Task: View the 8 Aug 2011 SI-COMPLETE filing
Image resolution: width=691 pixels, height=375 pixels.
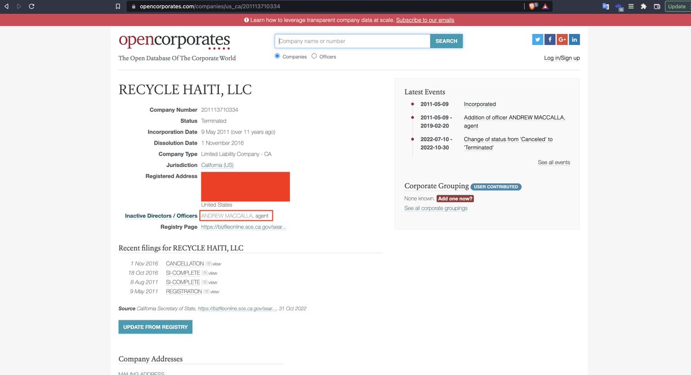Action: 208,282
